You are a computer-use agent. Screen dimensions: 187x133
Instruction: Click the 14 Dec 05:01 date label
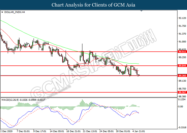coord(57,131)
